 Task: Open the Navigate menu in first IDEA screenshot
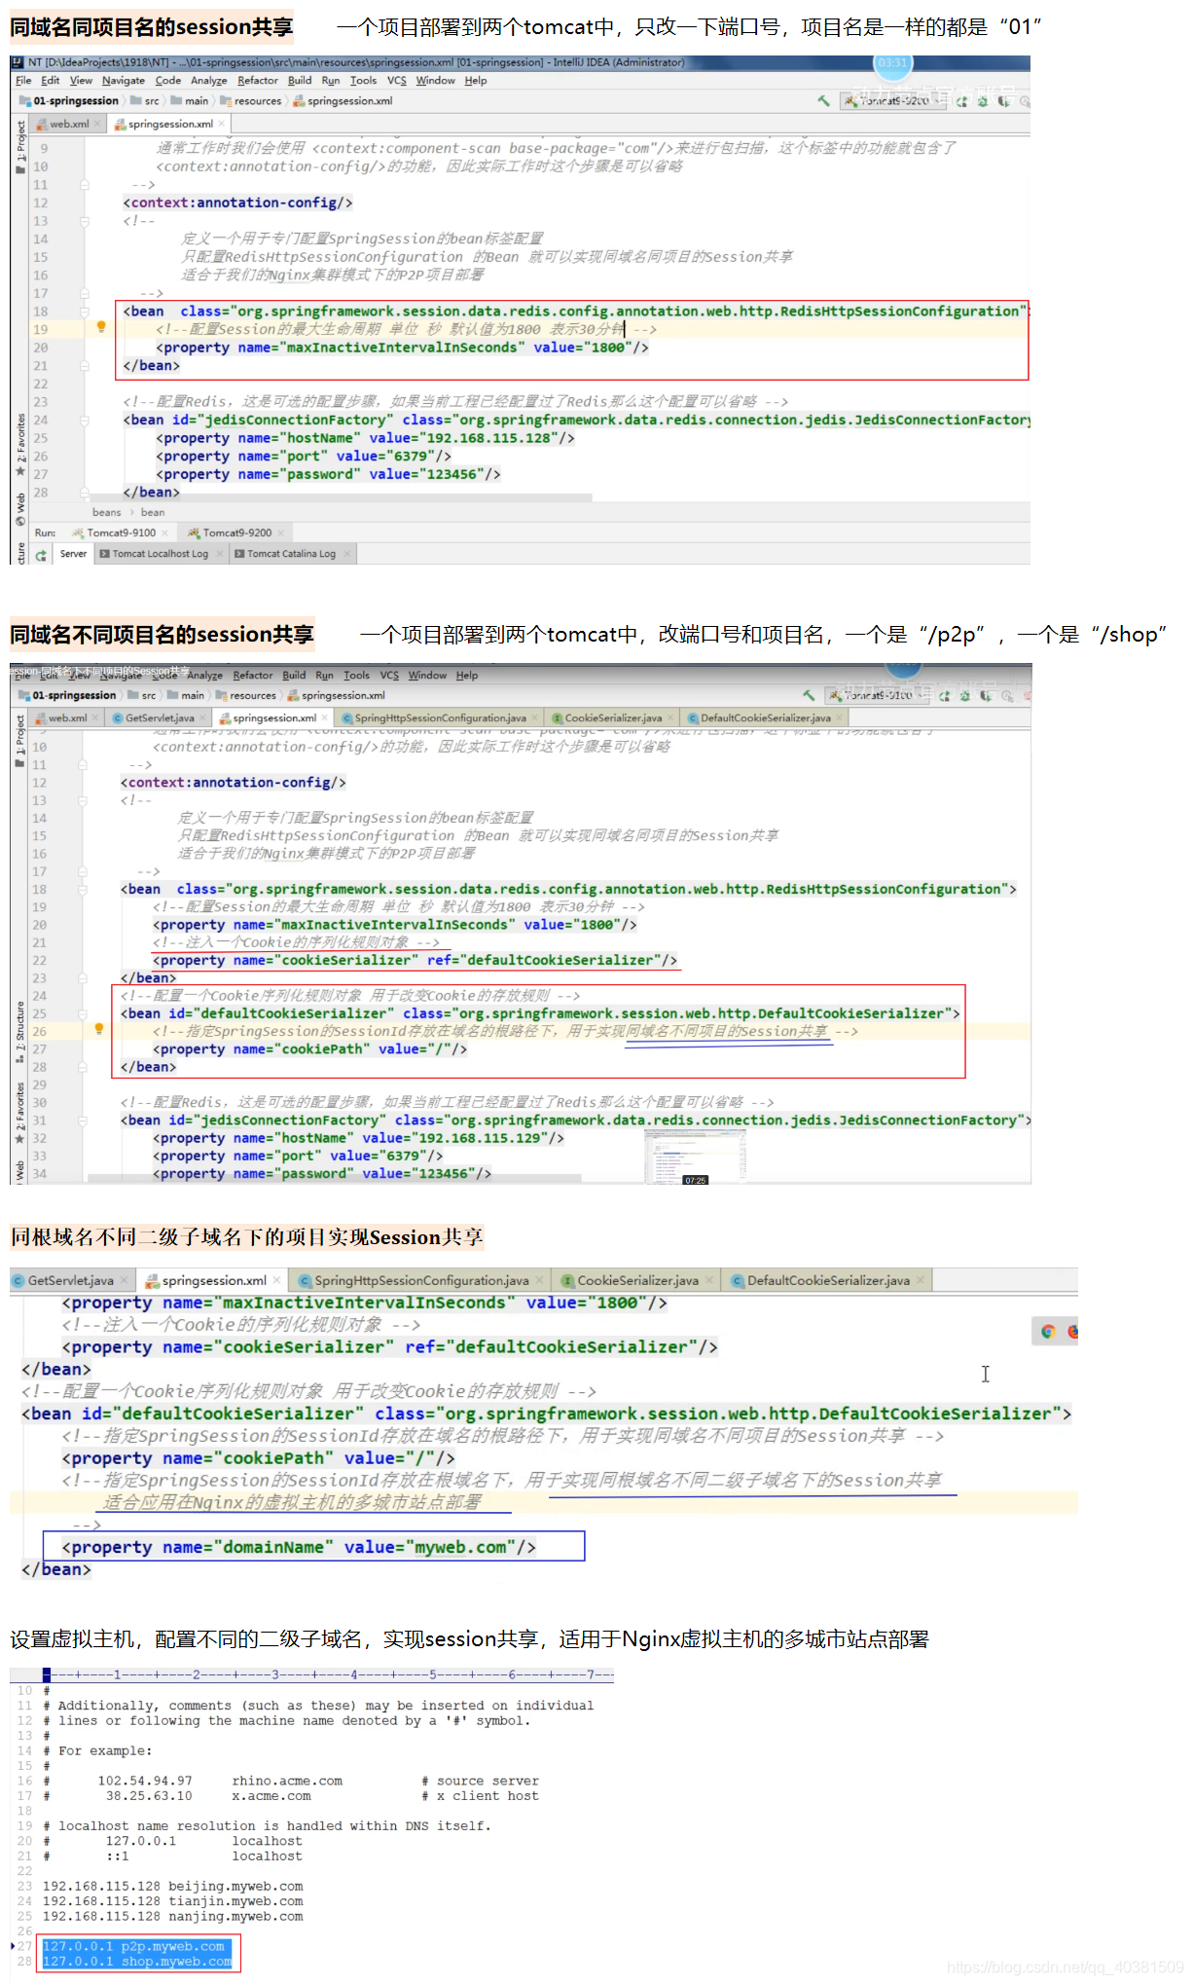pyautogui.click(x=124, y=81)
